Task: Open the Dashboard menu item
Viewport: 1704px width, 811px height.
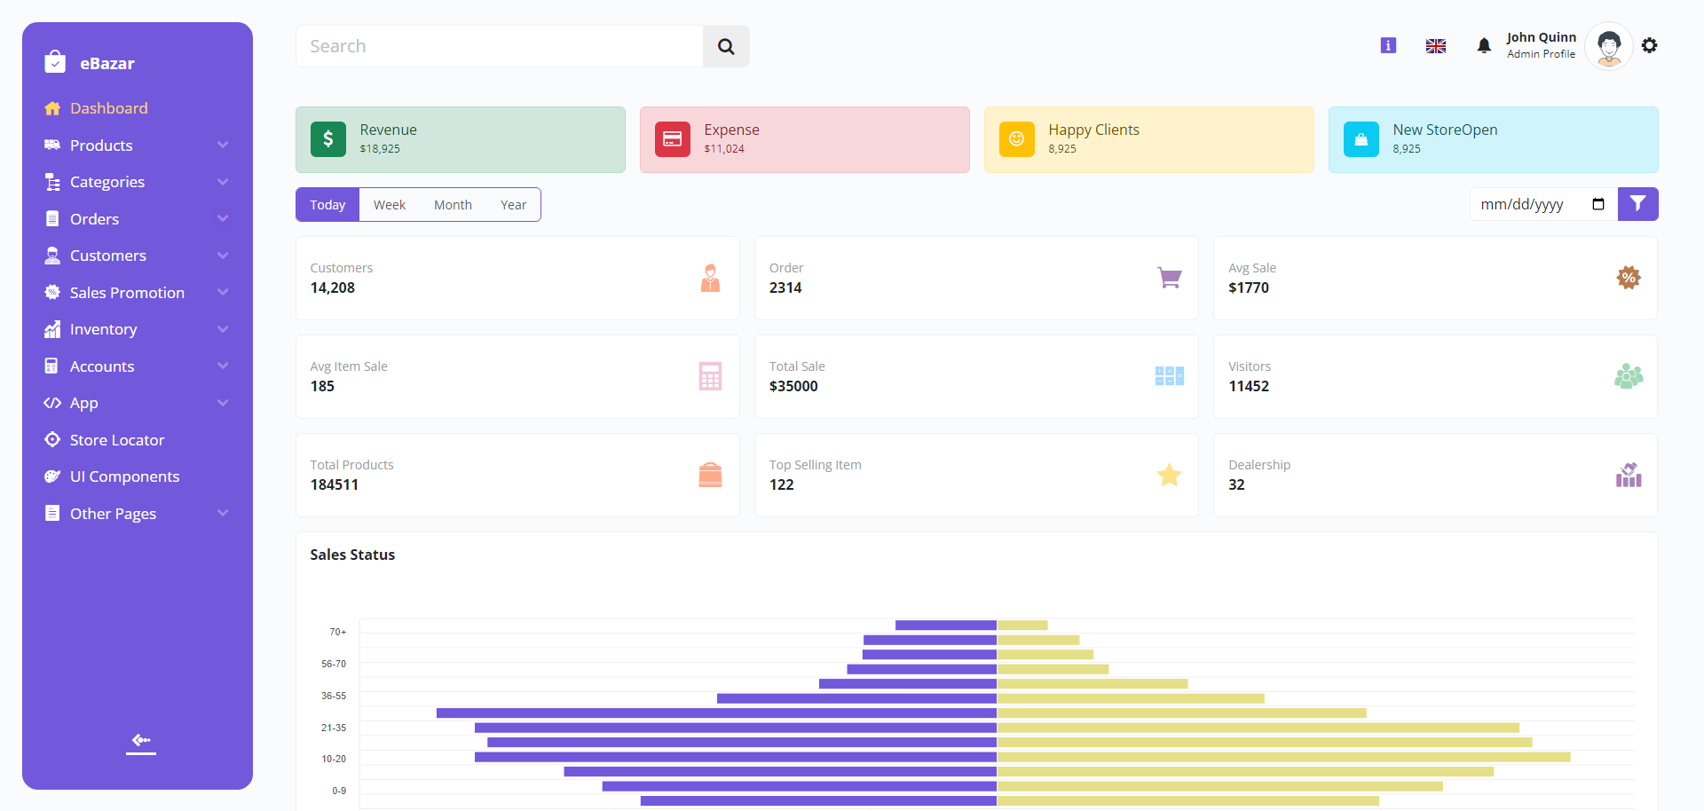Action: [x=108, y=108]
